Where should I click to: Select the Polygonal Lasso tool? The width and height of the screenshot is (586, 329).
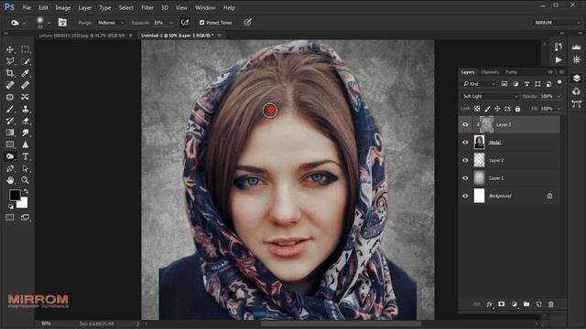[x=10, y=61]
